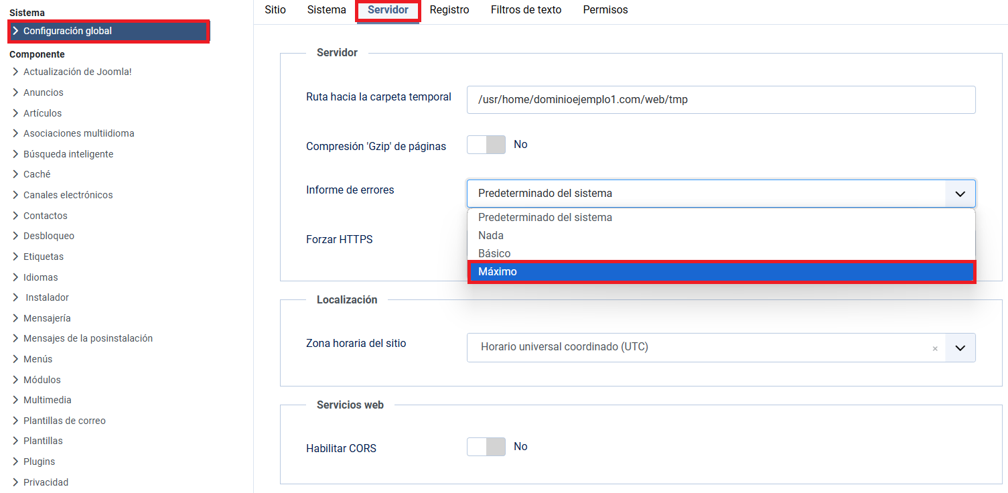Open the Informe de errores dropdown arrow
Viewport: 1008px width, 493px height.
pyautogui.click(x=960, y=194)
